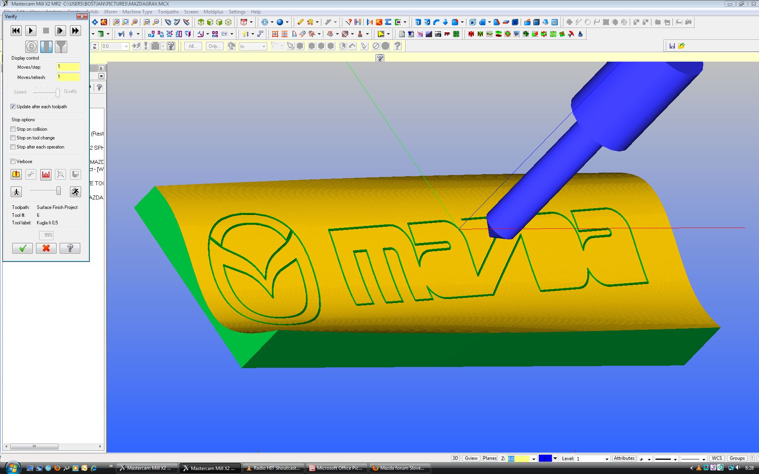This screenshot has height=474, width=759.
Task: Open the Help menu
Action: coord(256,12)
